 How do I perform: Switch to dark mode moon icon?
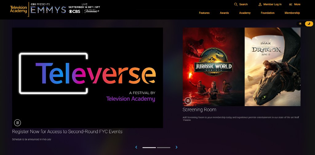click(309, 24)
